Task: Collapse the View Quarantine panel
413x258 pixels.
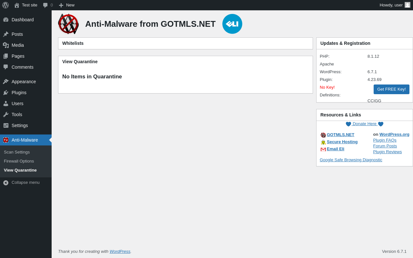Action: coord(186,62)
